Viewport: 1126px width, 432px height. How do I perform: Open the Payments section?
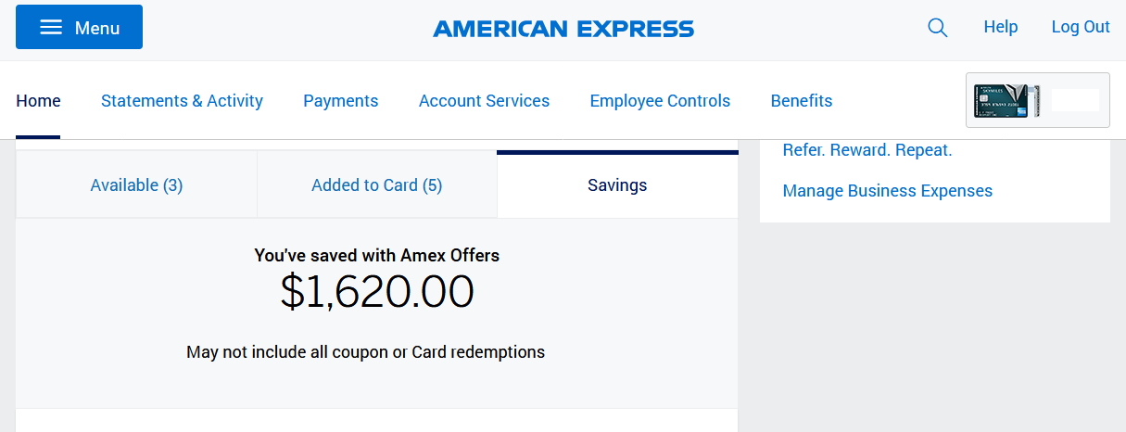coord(340,101)
